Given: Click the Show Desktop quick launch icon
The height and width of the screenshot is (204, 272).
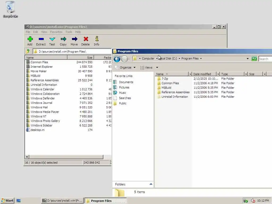Looking at the screenshot, I should click(x=19, y=201).
